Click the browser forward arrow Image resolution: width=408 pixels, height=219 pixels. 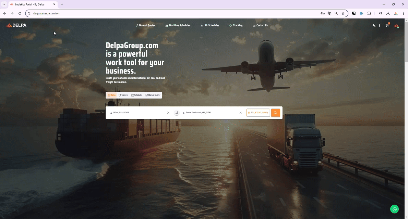12,13
